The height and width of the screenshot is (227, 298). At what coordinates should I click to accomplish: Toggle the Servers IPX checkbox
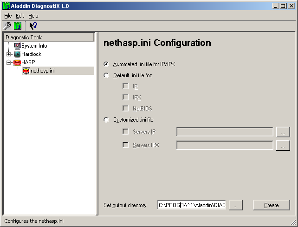click(125, 145)
